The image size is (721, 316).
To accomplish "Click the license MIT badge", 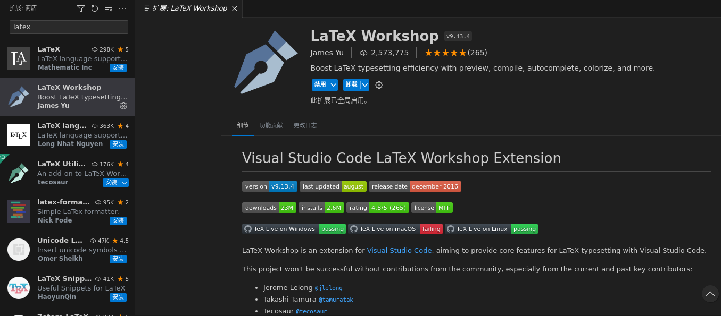I will click(432, 208).
